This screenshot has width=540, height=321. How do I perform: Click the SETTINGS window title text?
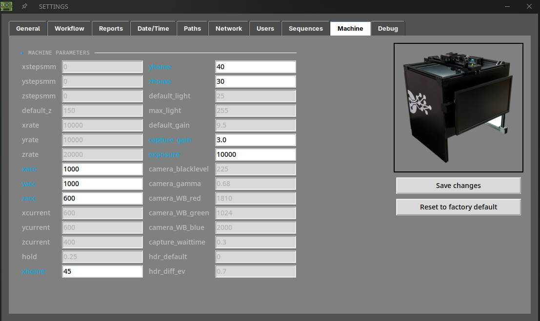53,6
